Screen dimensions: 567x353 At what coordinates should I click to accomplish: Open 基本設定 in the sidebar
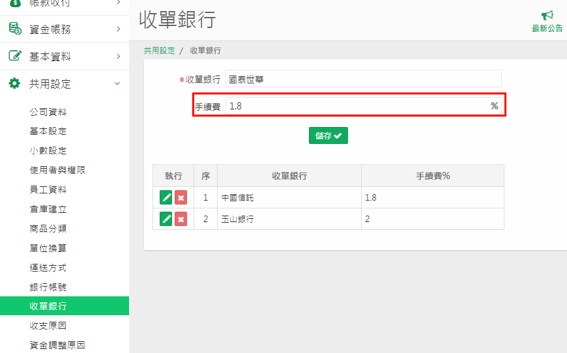tap(48, 131)
